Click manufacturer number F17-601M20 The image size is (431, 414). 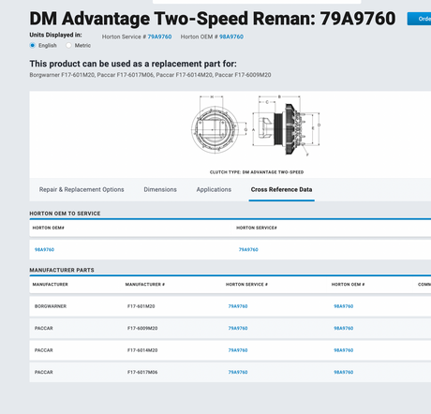point(141,306)
